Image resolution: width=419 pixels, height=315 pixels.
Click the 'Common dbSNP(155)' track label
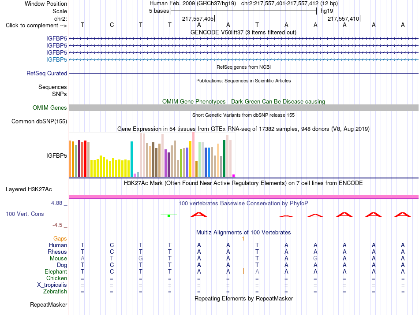point(39,121)
